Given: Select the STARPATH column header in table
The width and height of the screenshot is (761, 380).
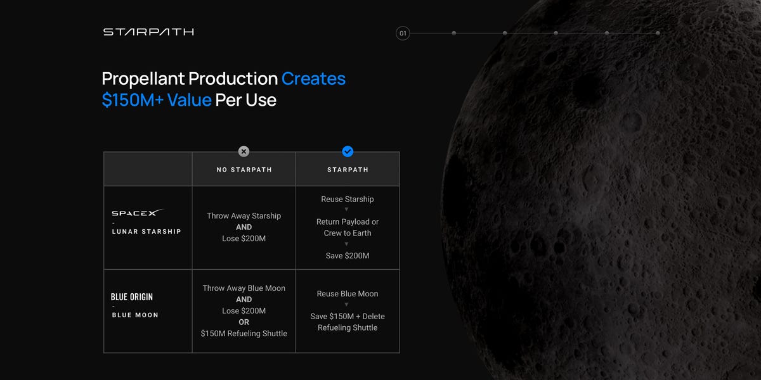Looking at the screenshot, I should point(348,170).
